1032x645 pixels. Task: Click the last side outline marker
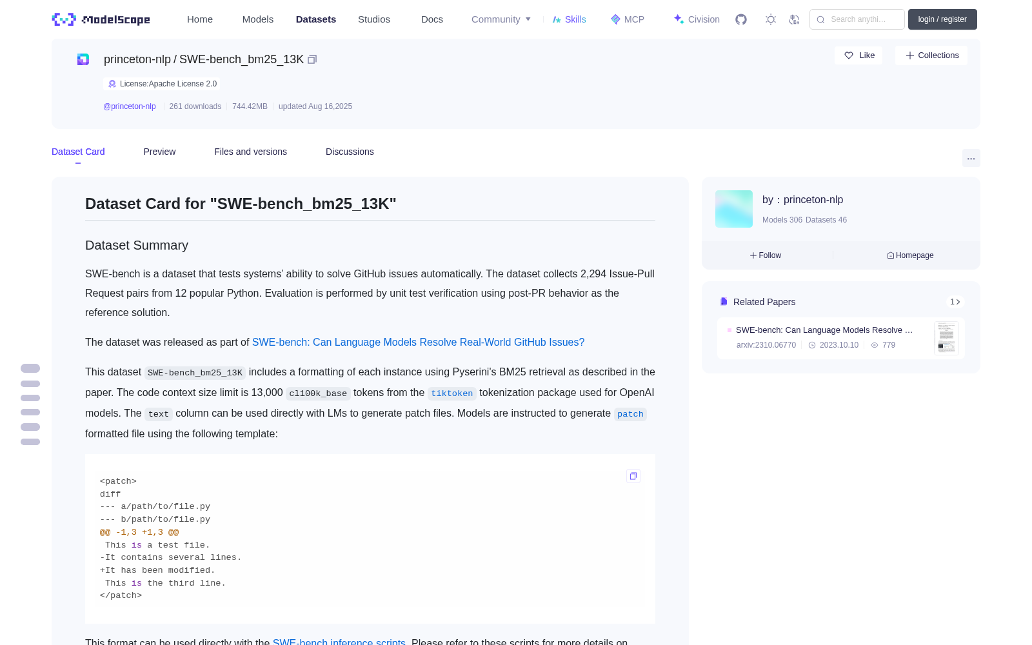pyautogui.click(x=30, y=442)
